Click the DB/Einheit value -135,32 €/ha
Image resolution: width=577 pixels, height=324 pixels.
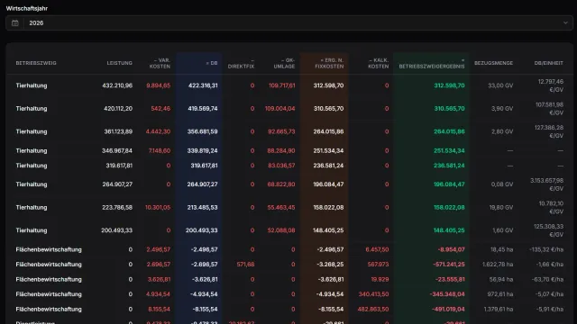(546, 249)
